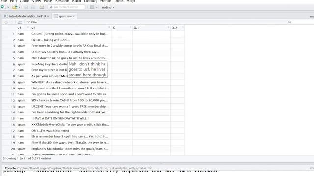Click view current directory arrow icon in Console

(150, 168)
